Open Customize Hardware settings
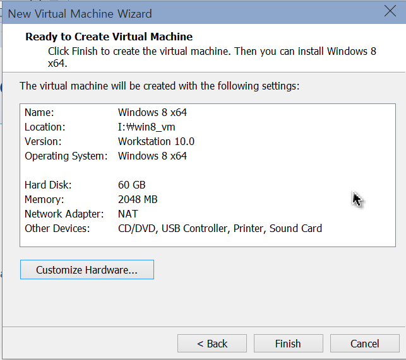The height and width of the screenshot is (360, 406). pos(87,269)
